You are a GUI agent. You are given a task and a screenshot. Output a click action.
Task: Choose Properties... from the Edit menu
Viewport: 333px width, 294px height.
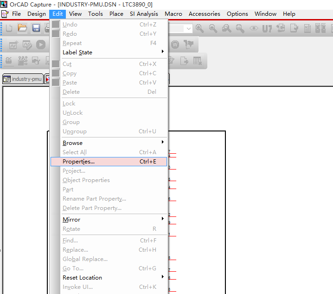(x=109, y=162)
